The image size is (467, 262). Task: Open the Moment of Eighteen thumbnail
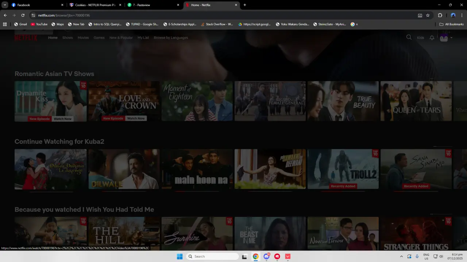pyautogui.click(x=197, y=101)
